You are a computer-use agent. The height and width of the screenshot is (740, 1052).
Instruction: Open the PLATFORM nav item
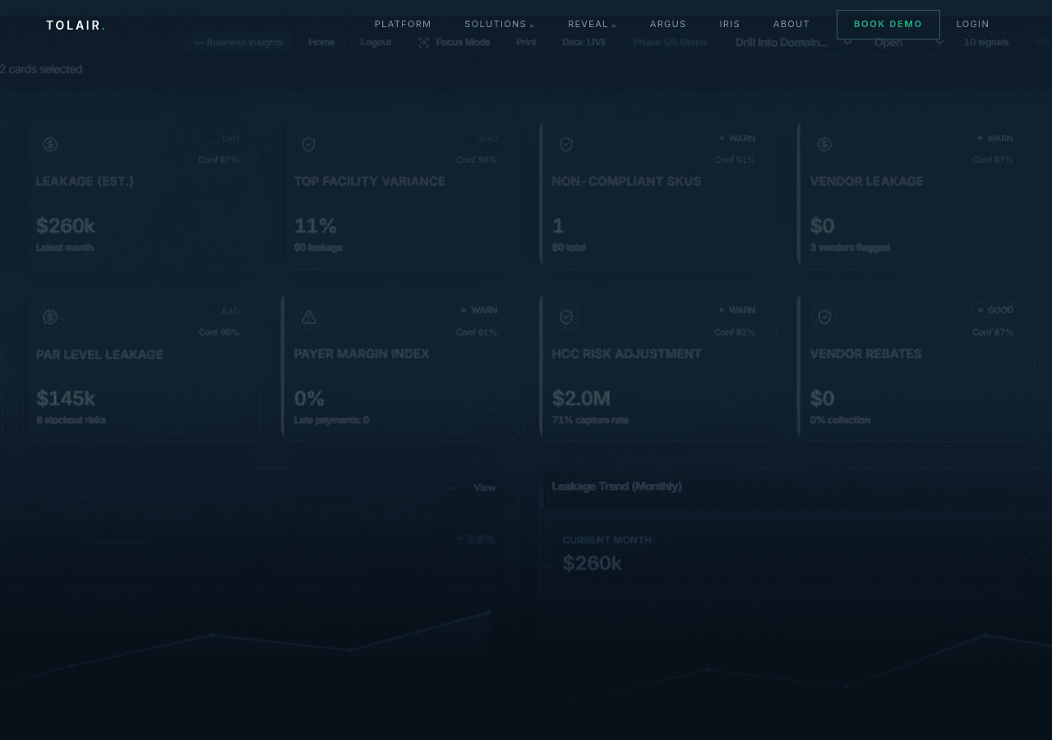(403, 25)
